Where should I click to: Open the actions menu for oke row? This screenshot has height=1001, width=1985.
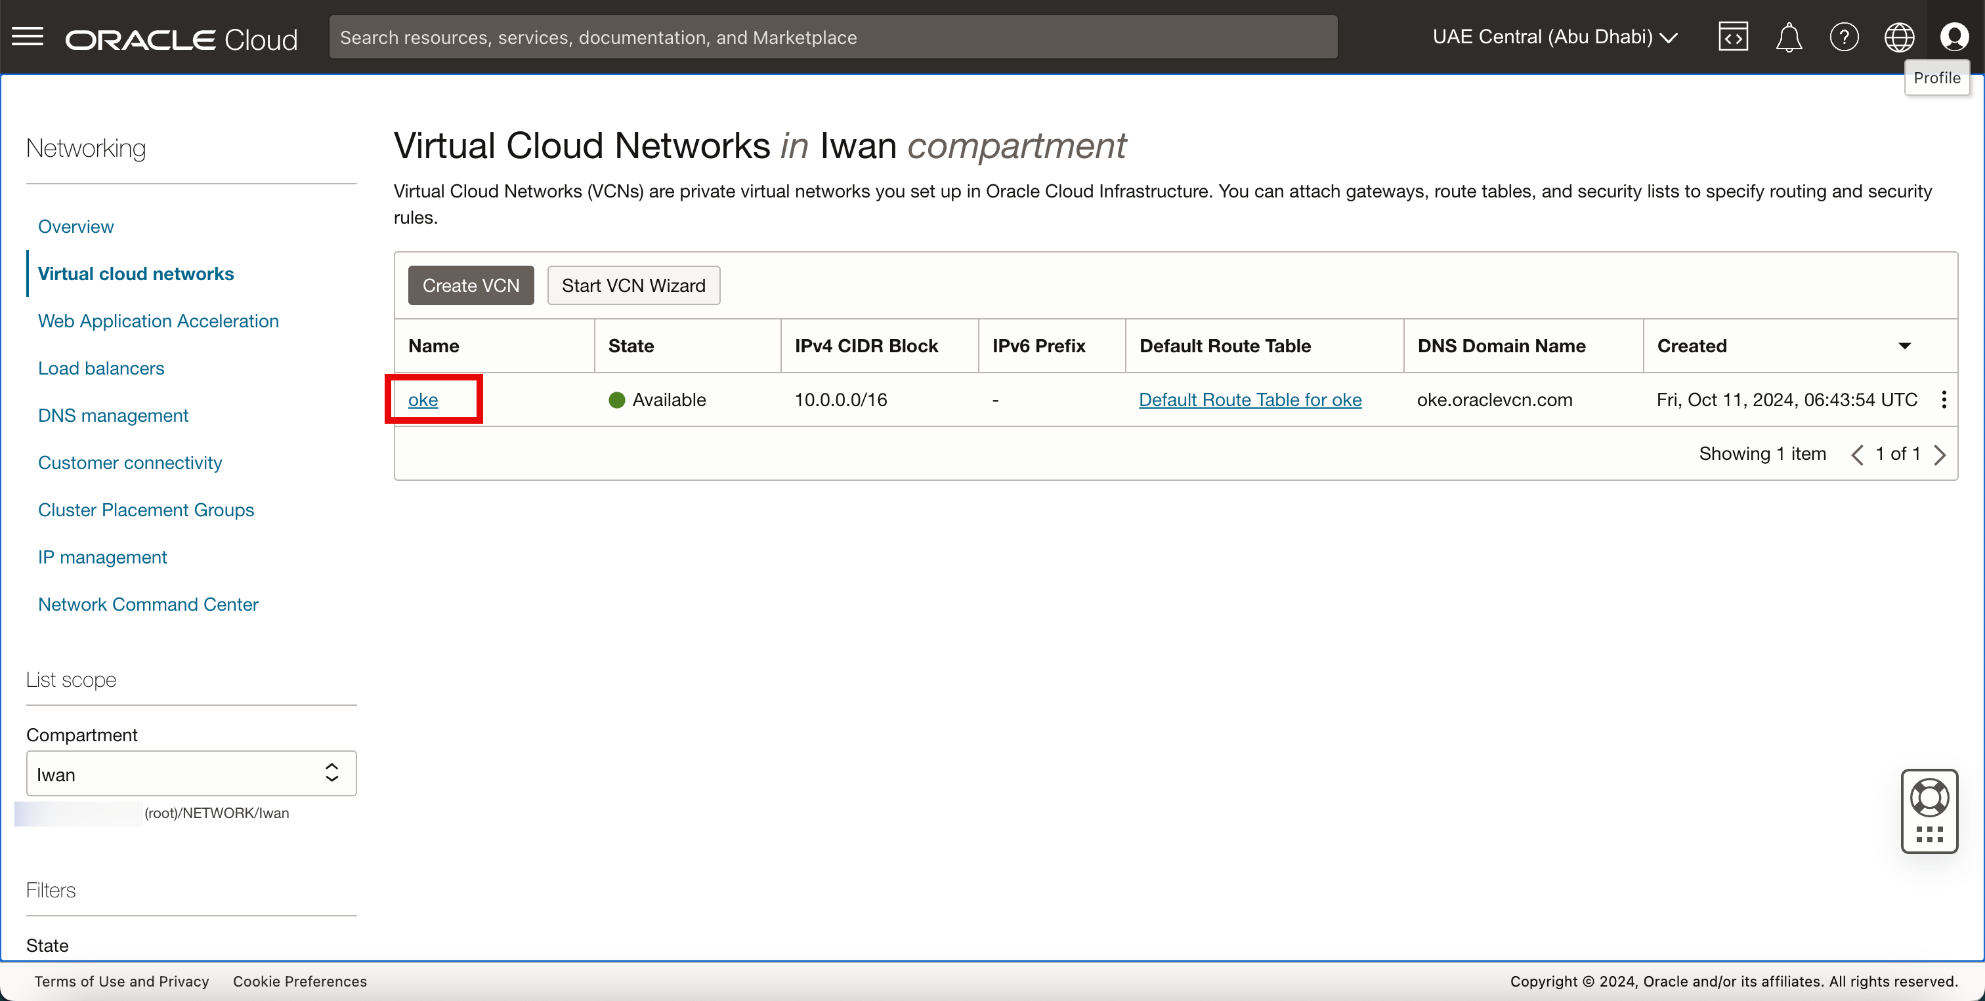[x=1944, y=399]
